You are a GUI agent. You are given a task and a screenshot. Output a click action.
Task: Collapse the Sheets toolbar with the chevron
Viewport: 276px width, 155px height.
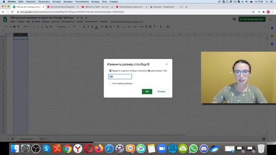click(265, 27)
